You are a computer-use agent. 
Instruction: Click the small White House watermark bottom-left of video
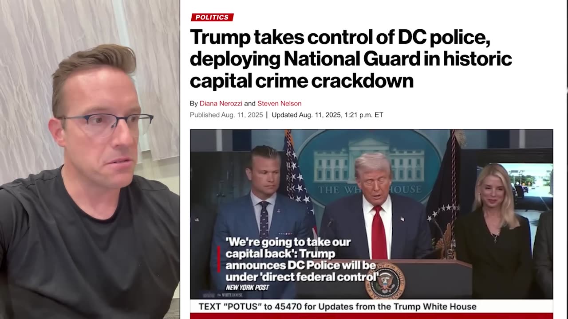[x=223, y=295]
